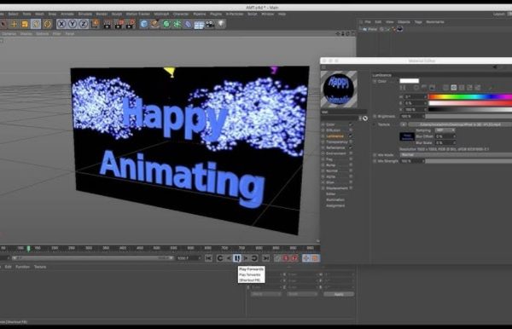Click the light bulb Light object icon
Viewport: 512px width, 329px height.
pos(222,24)
